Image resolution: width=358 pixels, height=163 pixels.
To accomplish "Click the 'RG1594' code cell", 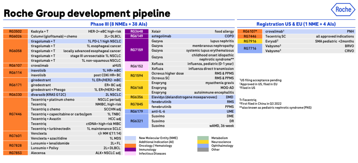I will [x=136, y=76].
